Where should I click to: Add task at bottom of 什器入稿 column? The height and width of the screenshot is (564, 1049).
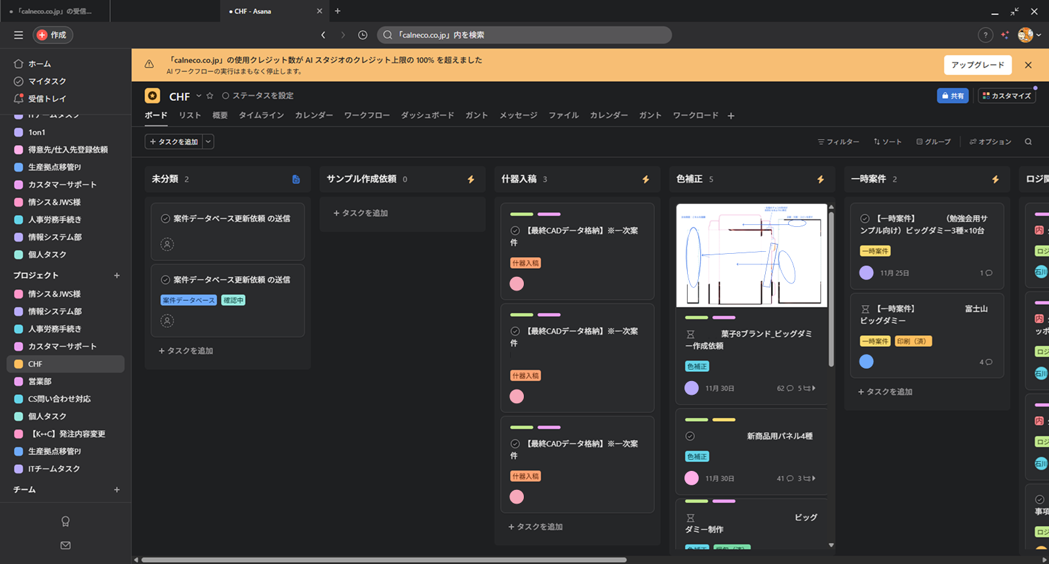(x=536, y=527)
